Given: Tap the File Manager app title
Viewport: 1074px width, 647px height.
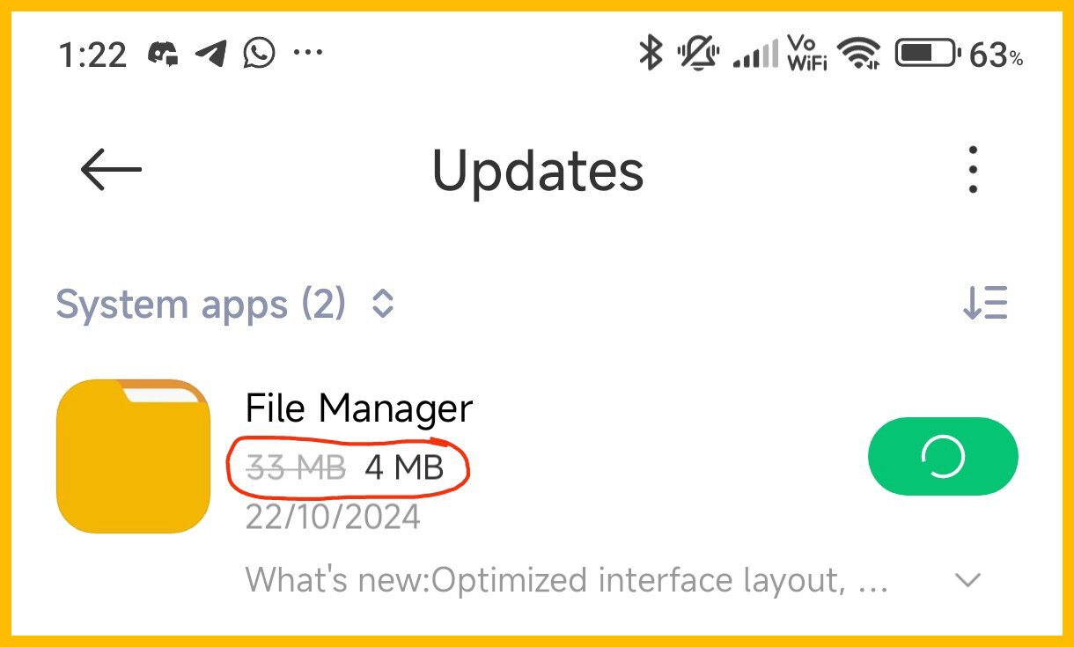Looking at the screenshot, I should point(359,408).
